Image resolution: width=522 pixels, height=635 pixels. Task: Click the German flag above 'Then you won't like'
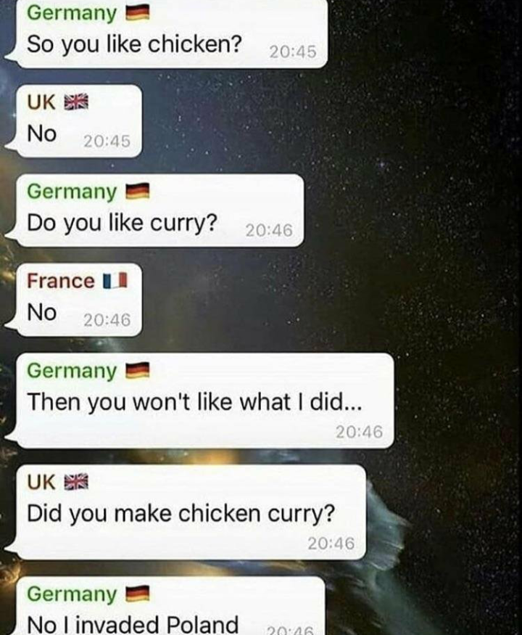pyautogui.click(x=138, y=371)
